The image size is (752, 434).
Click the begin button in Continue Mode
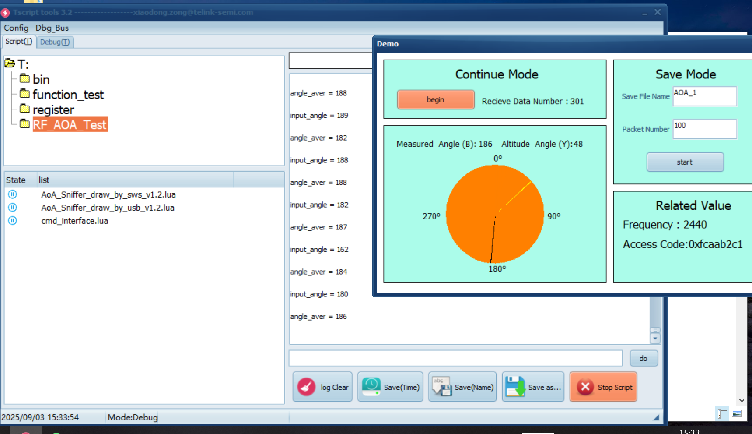coord(436,99)
